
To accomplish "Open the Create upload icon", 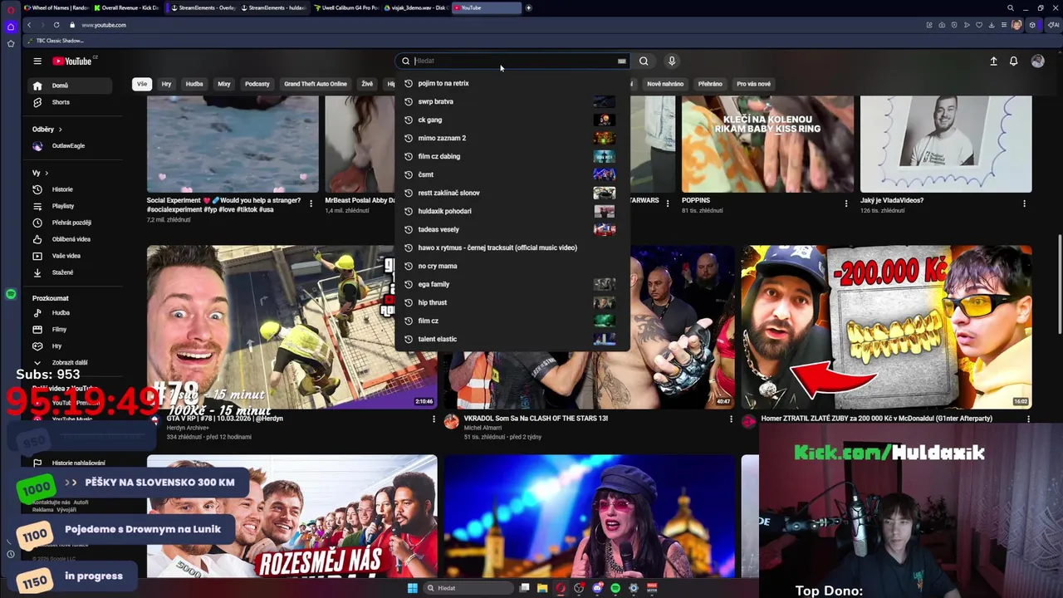I will pos(993,61).
